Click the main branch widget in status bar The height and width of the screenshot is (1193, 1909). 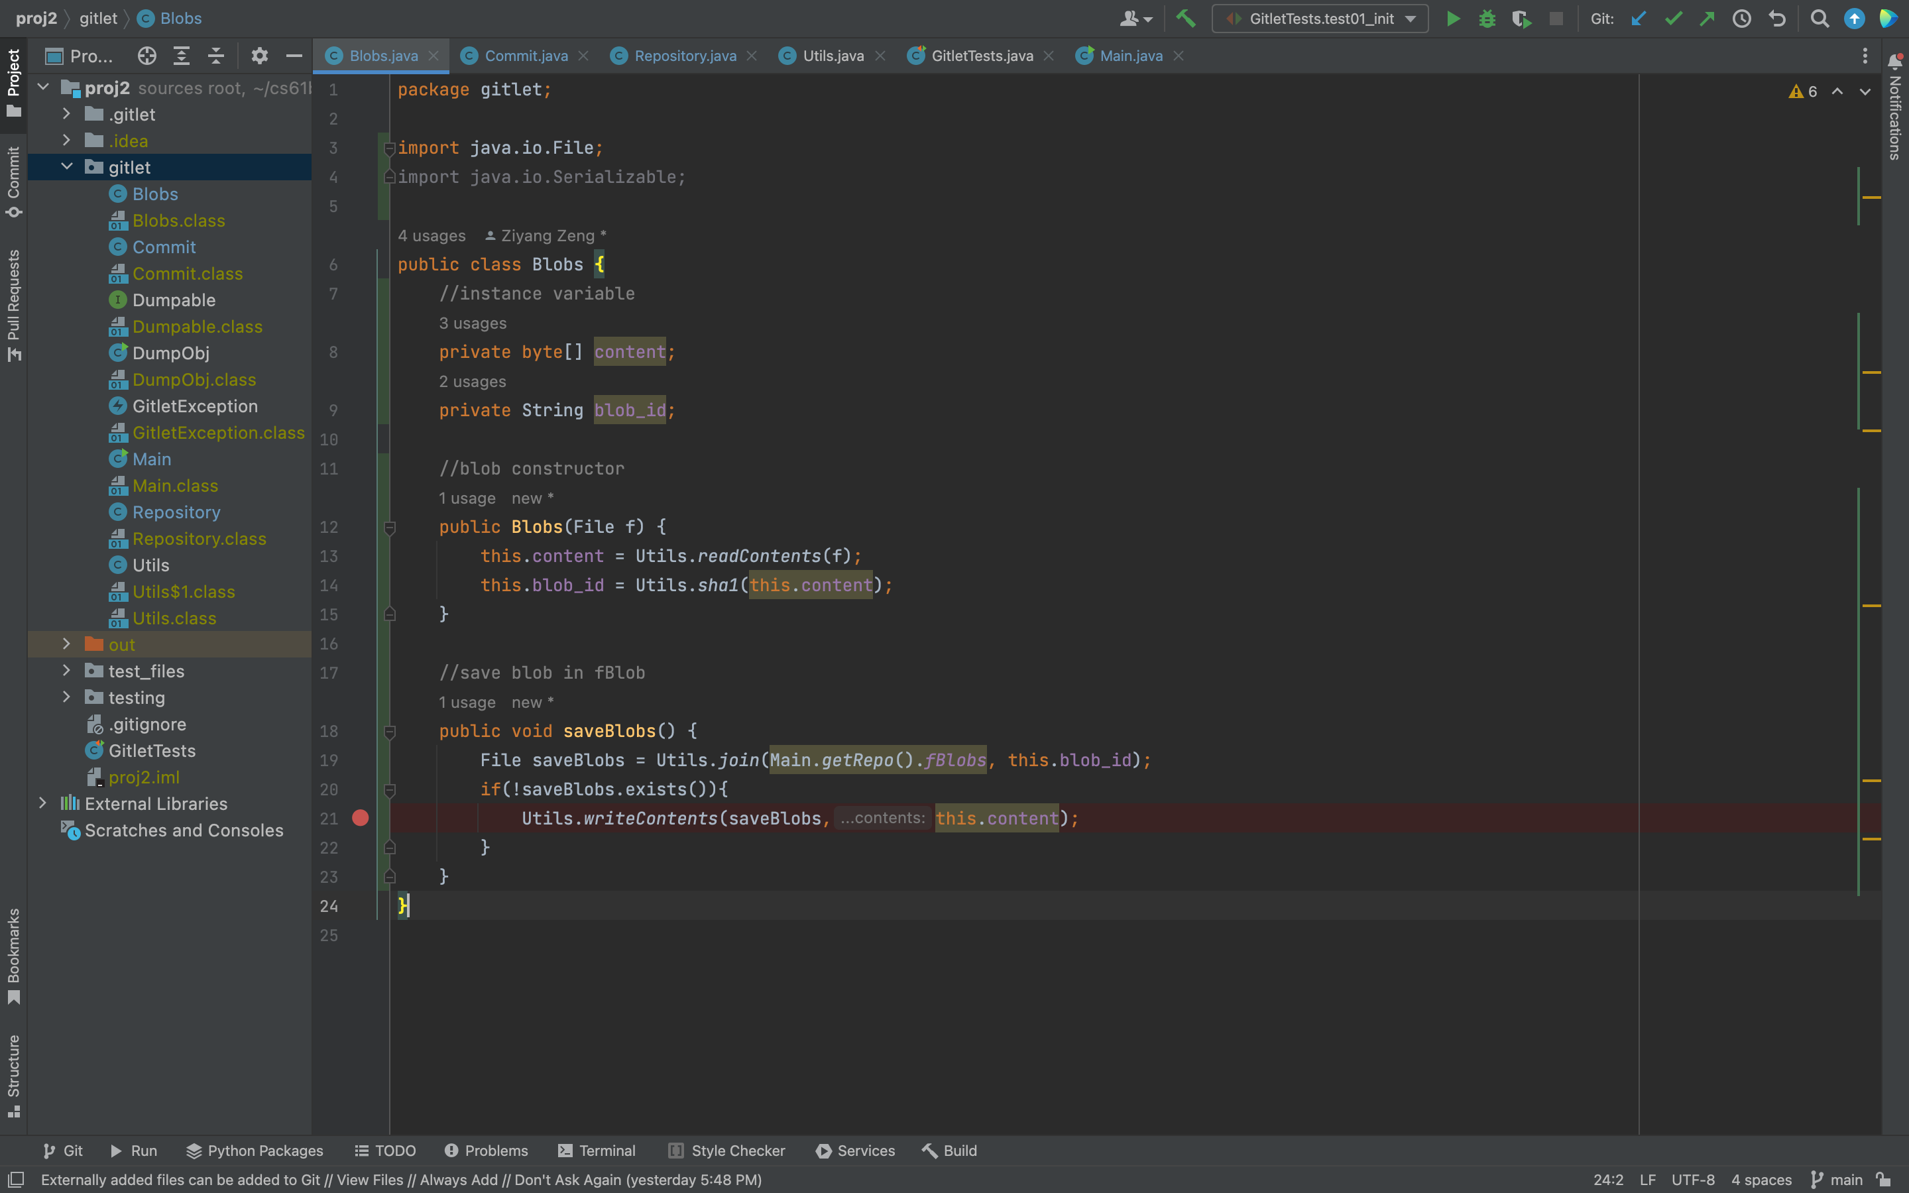pyautogui.click(x=1837, y=1180)
